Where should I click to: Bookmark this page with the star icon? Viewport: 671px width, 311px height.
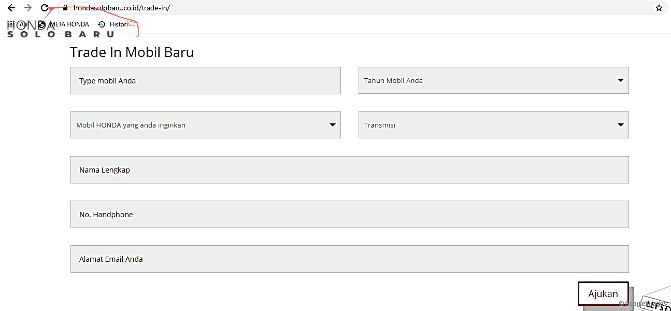[659, 8]
